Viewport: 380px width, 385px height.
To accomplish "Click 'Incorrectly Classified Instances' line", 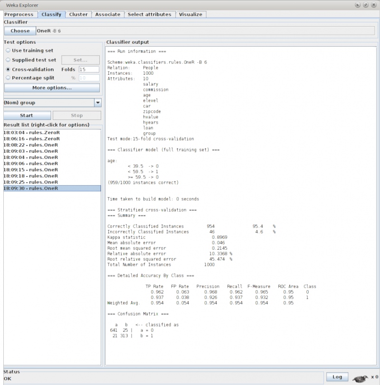I will point(191,232).
